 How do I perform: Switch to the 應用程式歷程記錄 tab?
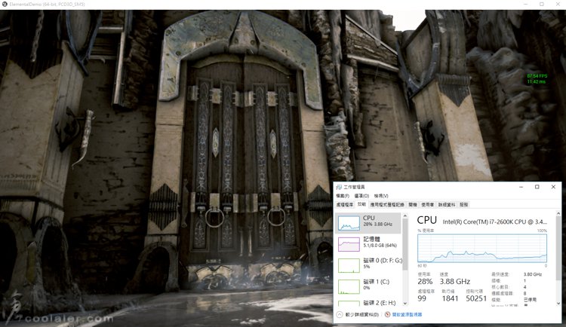(x=387, y=204)
